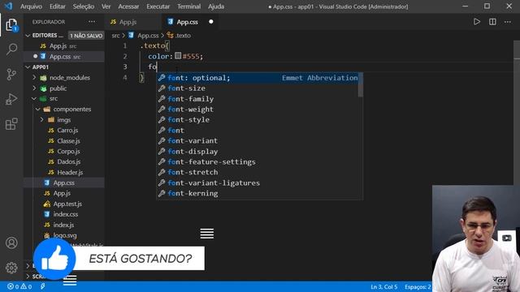Open the Ajuda menu
The image size is (520, 292).
(x=216, y=6)
